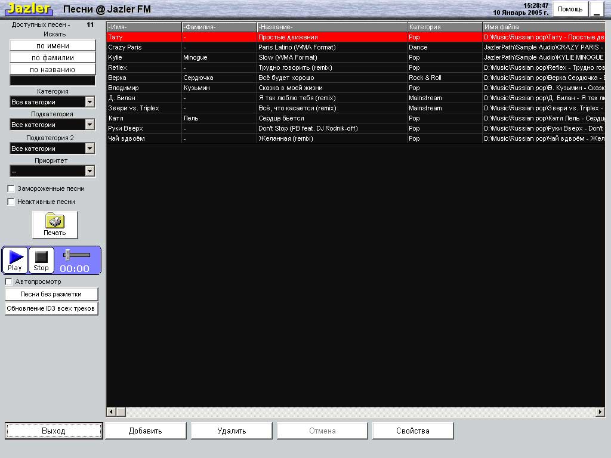The width and height of the screenshot is (611, 458).
Task: Click the Выход button
Action: pos(54,431)
